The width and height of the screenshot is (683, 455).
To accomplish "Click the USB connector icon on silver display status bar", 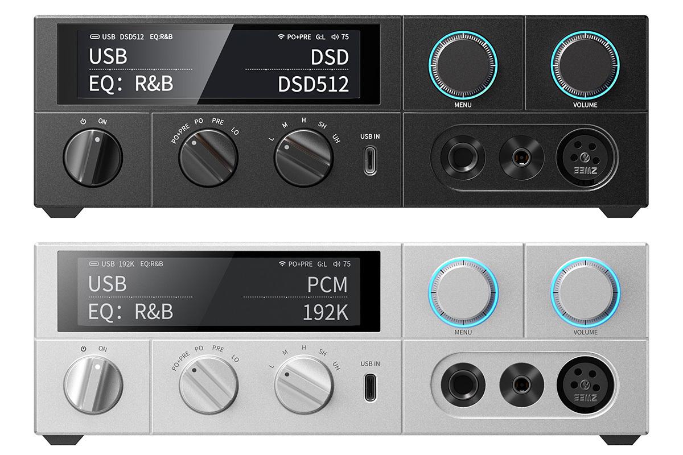I will pyautogui.click(x=94, y=264).
